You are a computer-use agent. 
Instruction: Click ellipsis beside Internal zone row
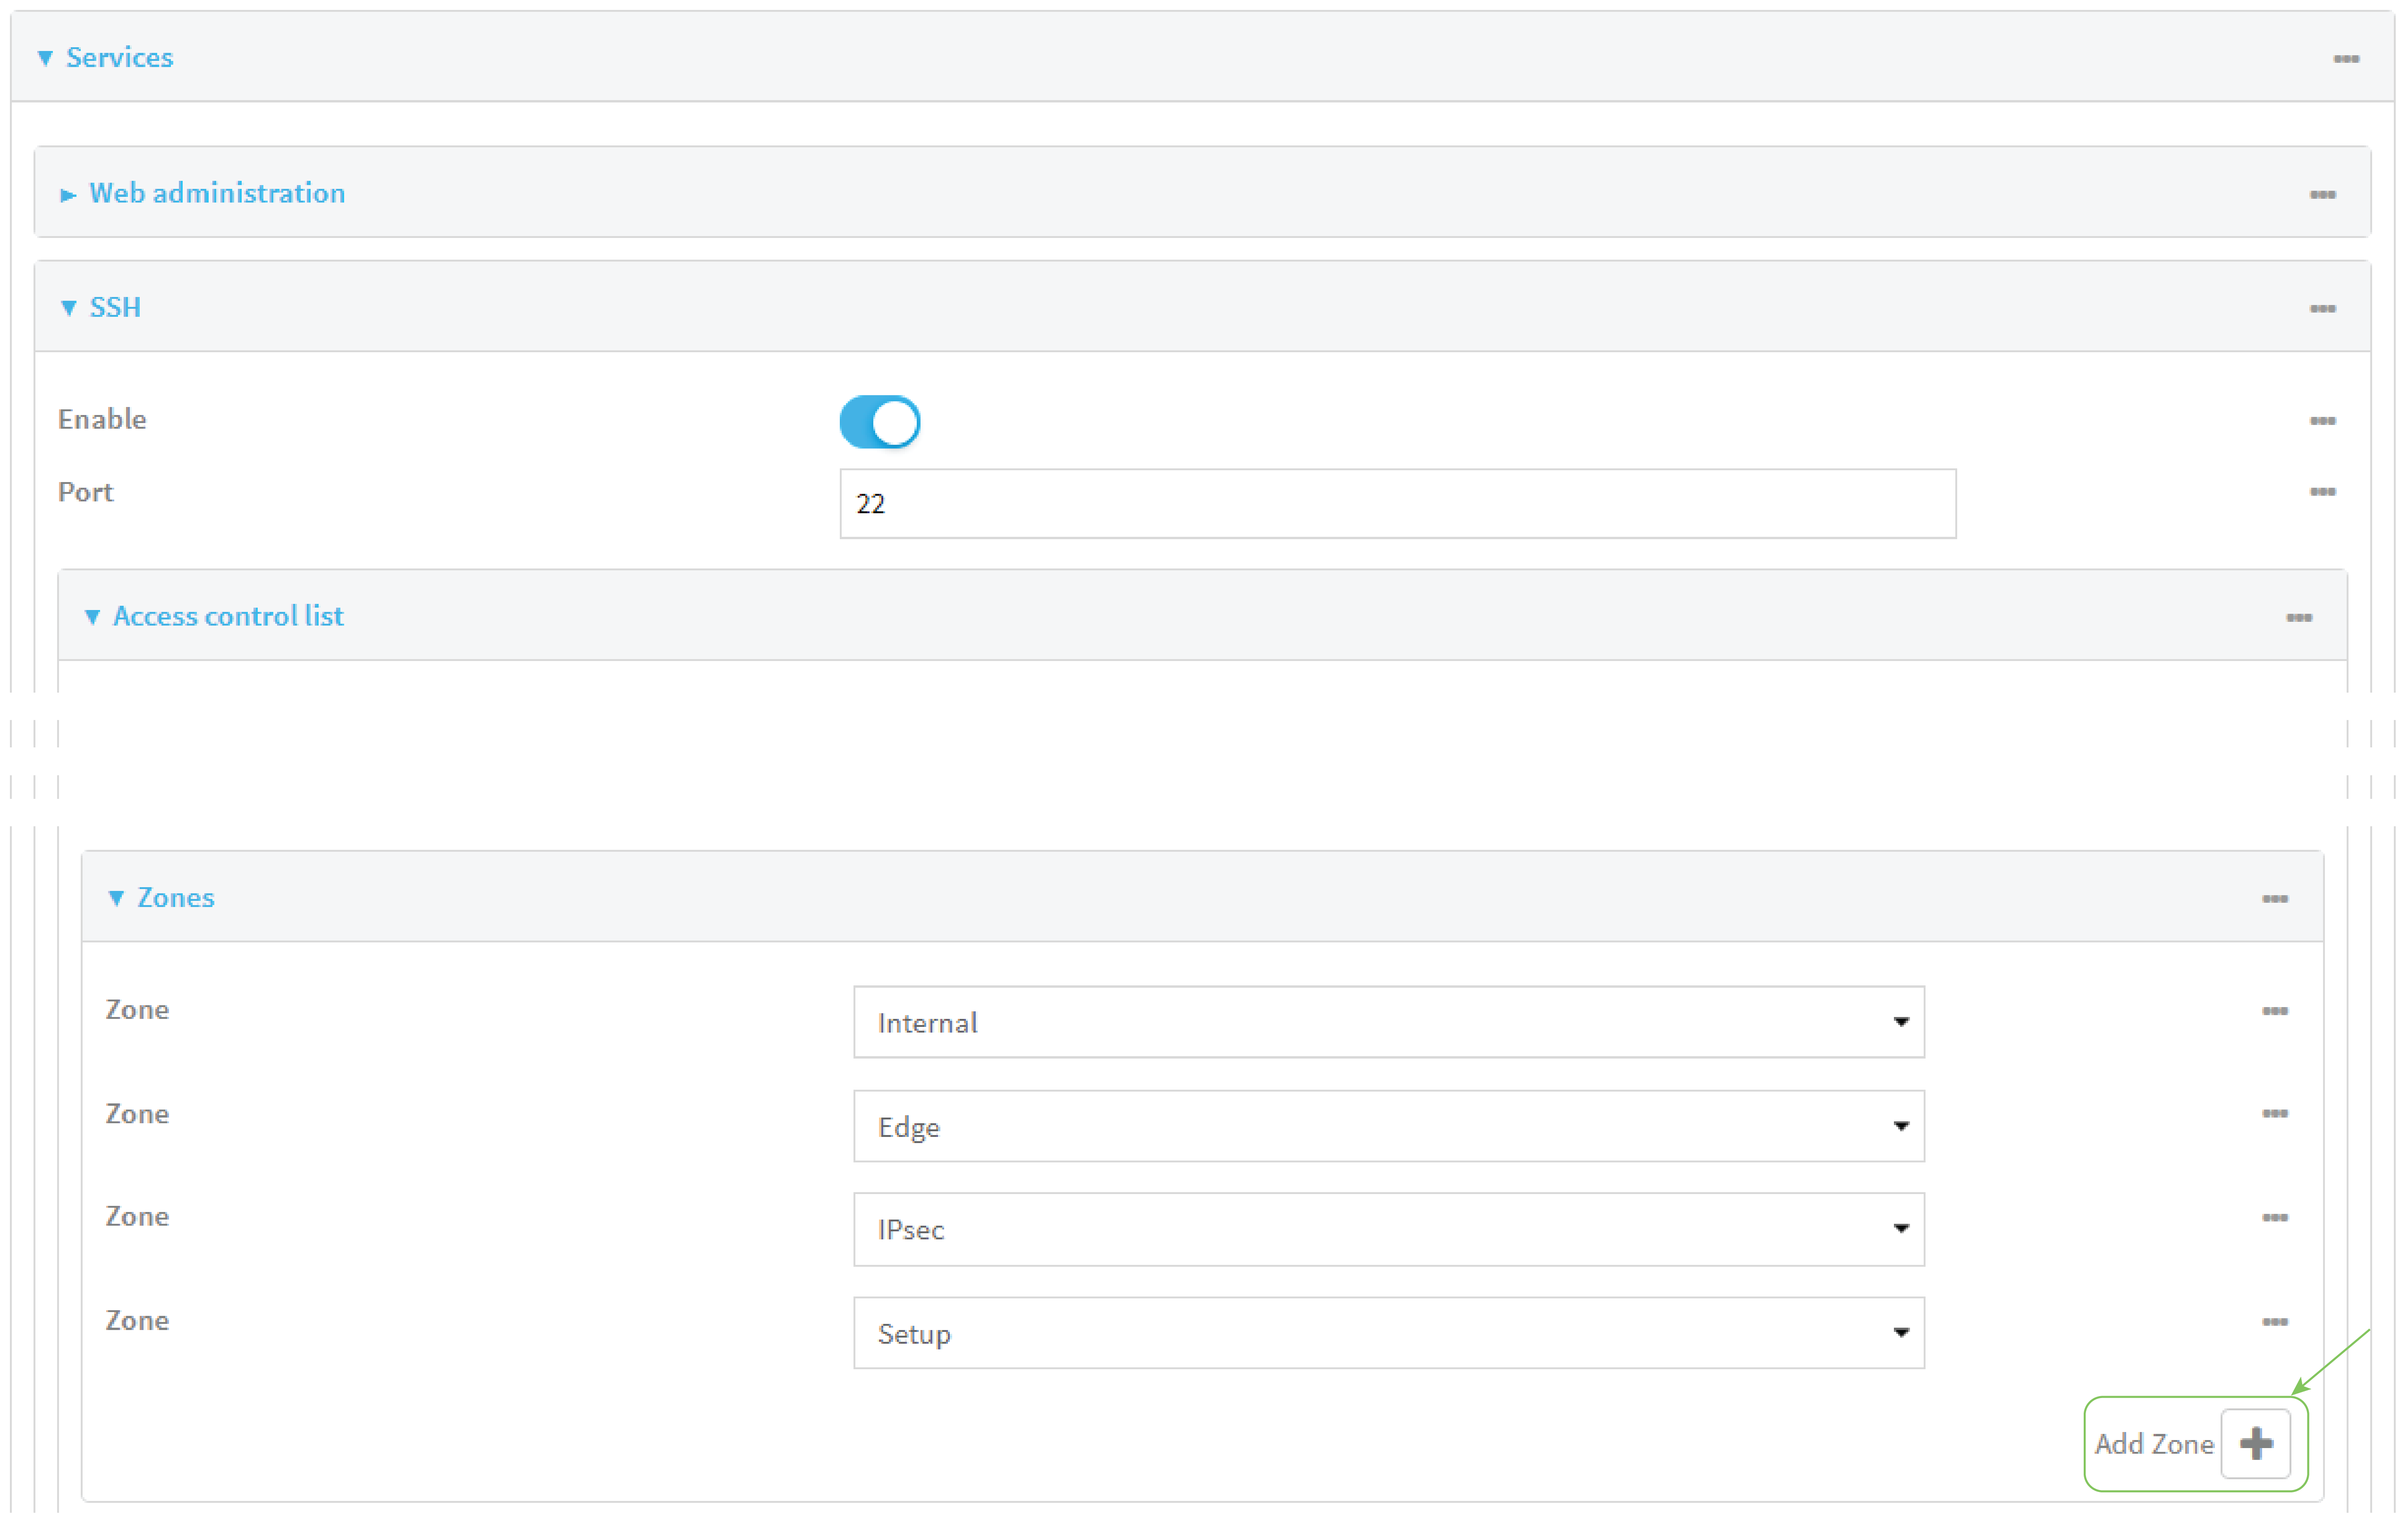[x=2274, y=1011]
